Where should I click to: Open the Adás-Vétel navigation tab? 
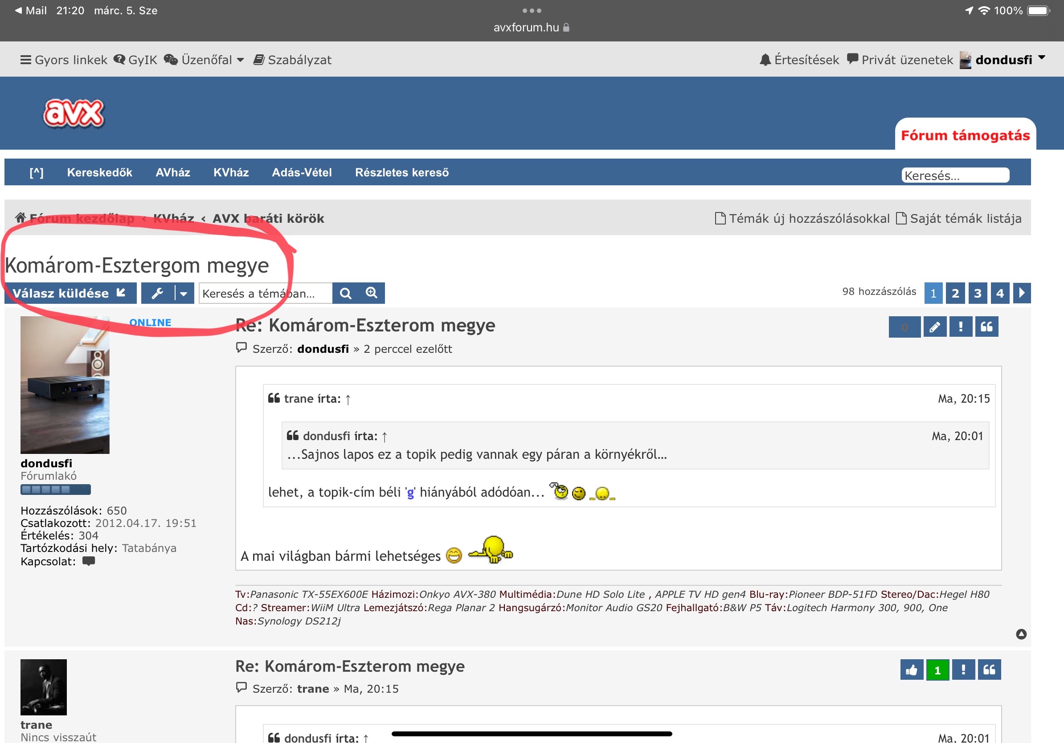point(302,172)
